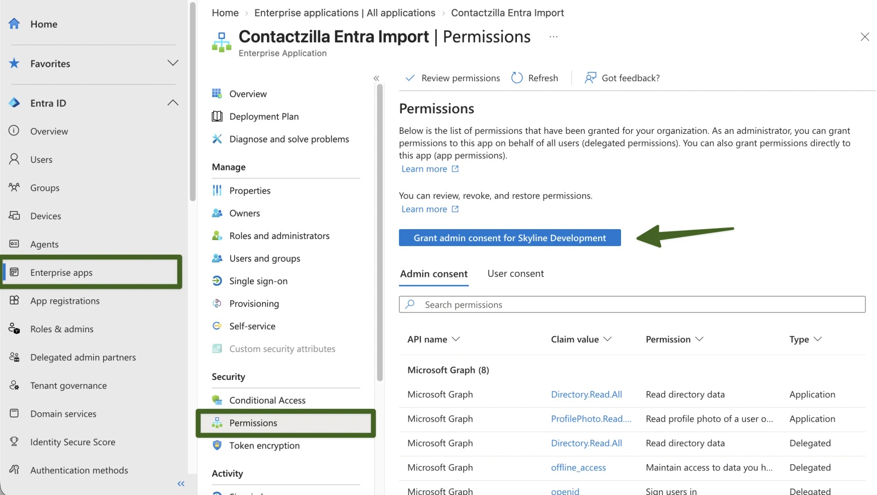
Task: Click the Identity Secure Score trophy icon
Action: click(14, 441)
